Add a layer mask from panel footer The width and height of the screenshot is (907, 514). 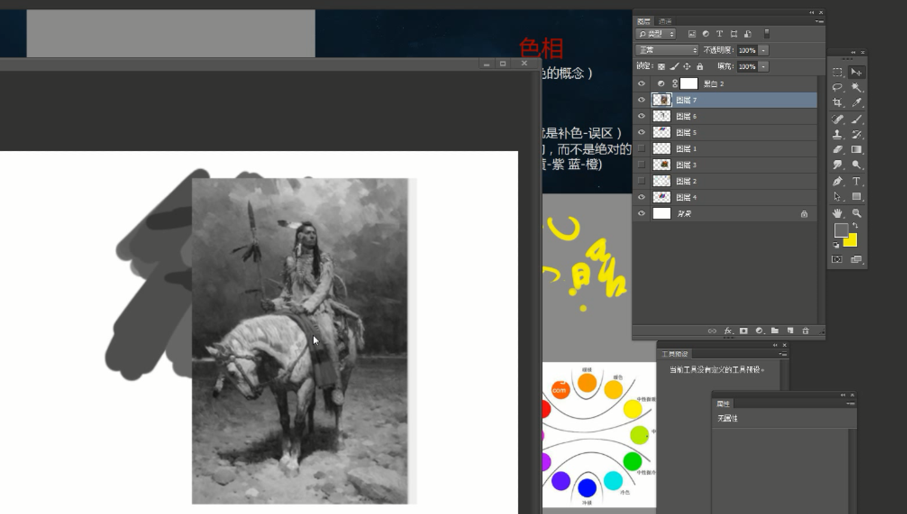[x=744, y=331]
